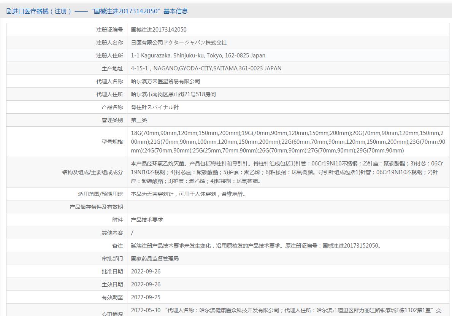Click the 管理类别 label
Screen dimensions: 452x316
click(x=112, y=121)
